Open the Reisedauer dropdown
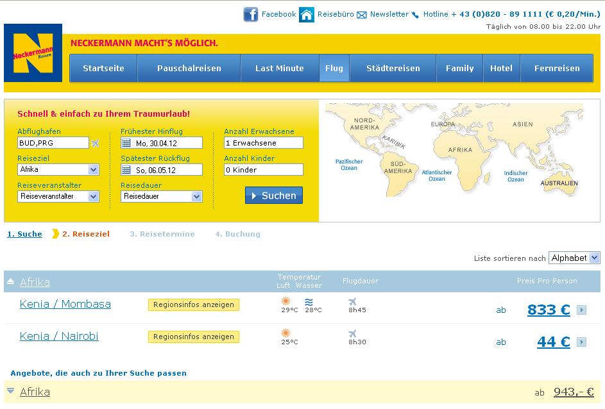 coord(161,196)
